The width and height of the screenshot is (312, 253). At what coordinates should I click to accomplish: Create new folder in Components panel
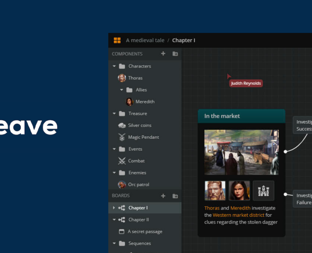coord(175,54)
